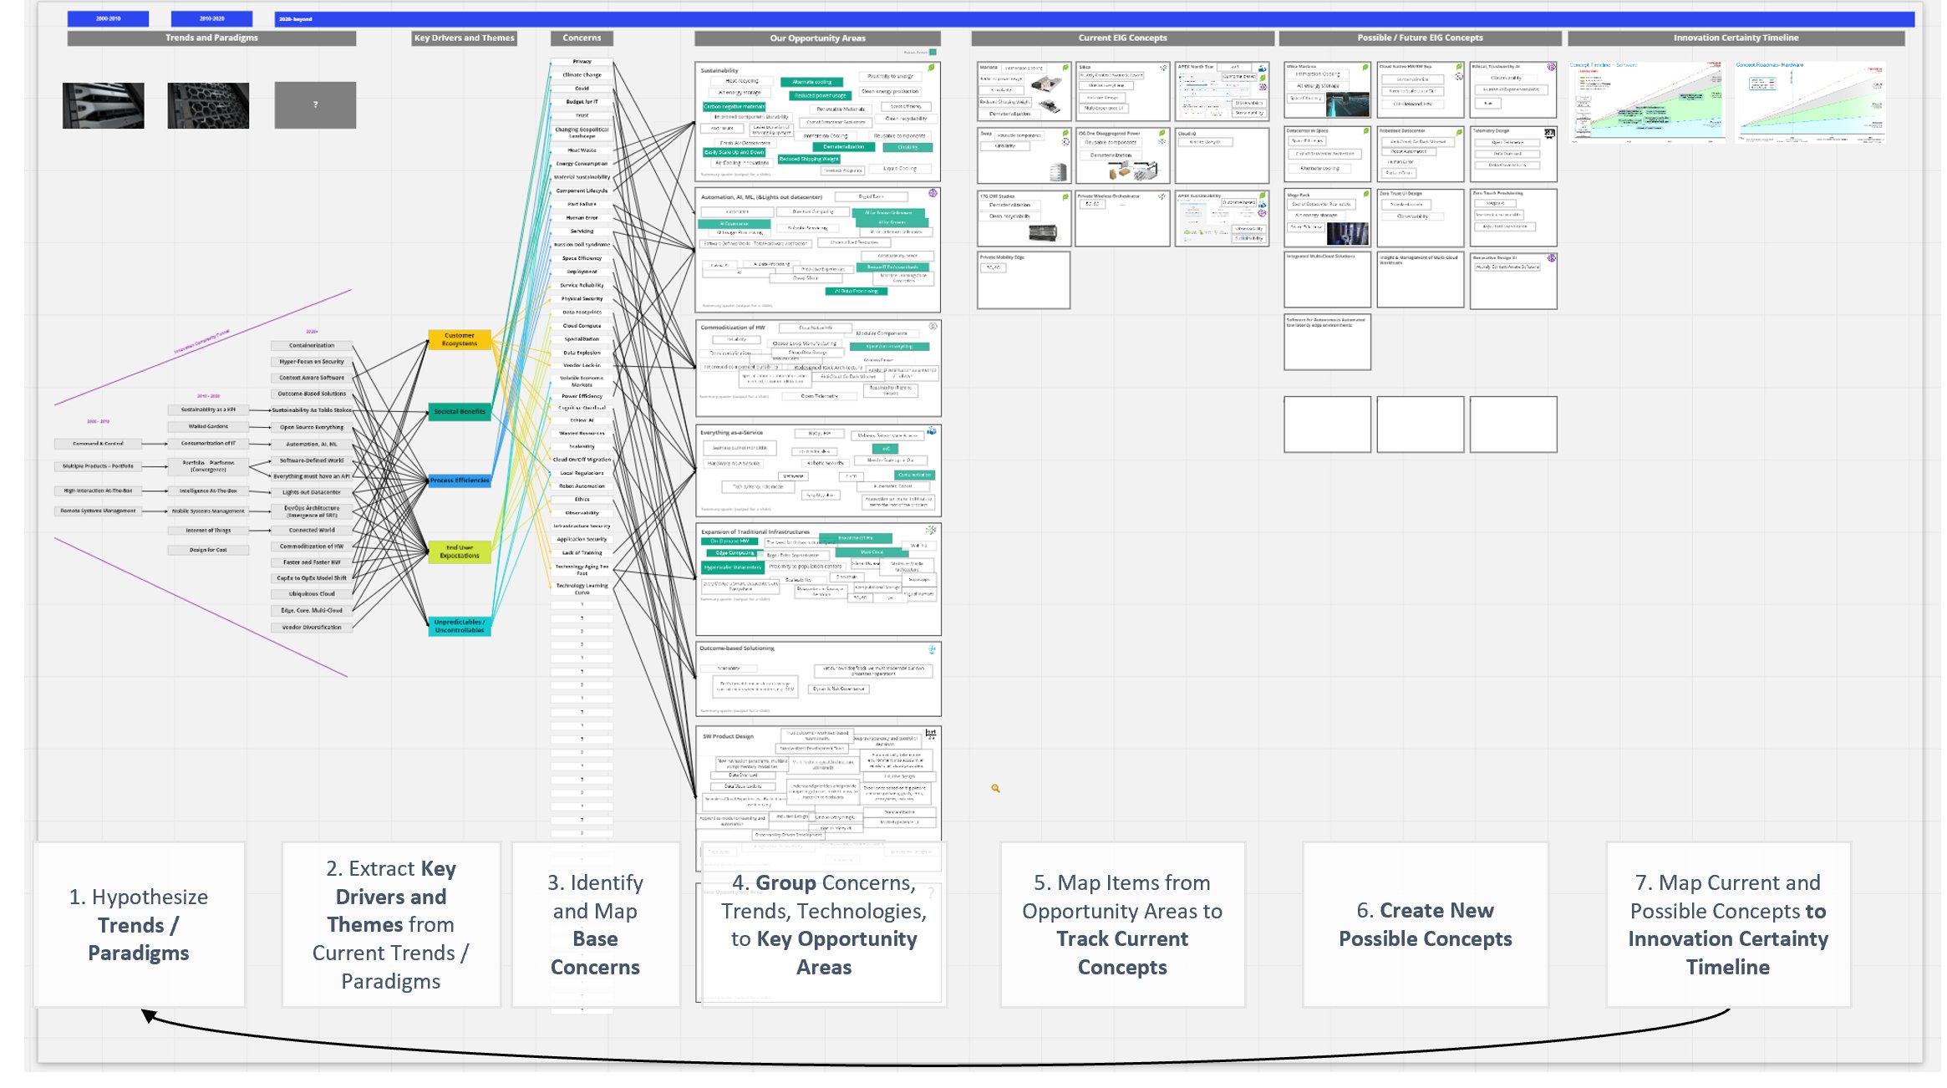Select the purple AI badge on the Automation, AI, ML card
1947x1088 pixels.
point(933,193)
